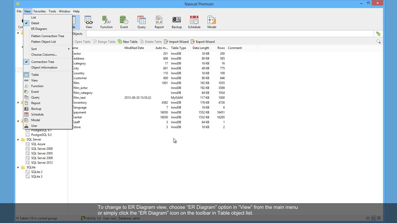Choose Query in the View menu
Screen dimensions: 397x223
tap(47, 97)
